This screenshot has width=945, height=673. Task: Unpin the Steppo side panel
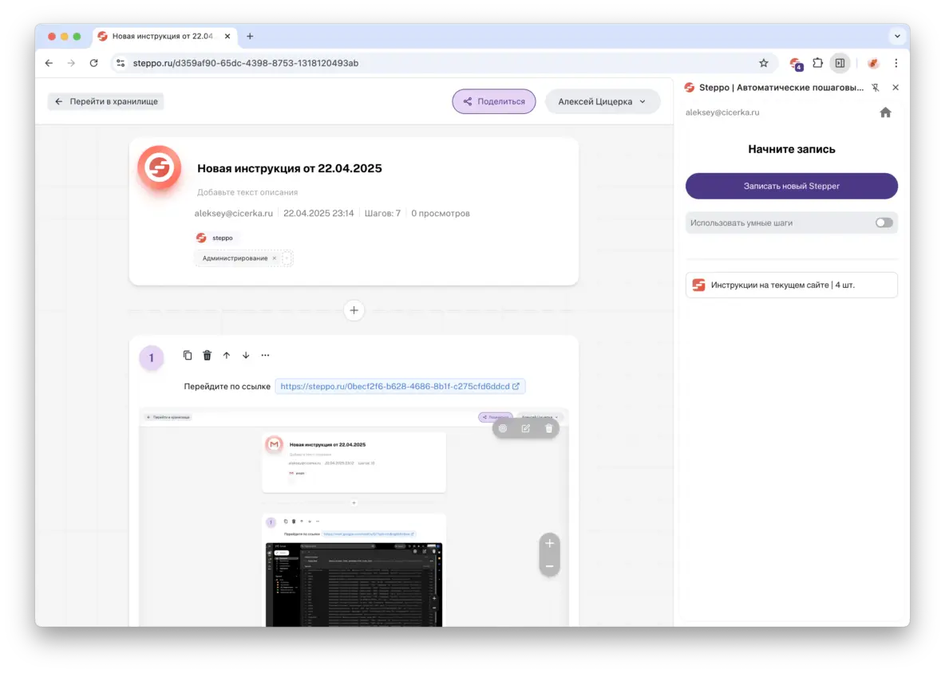875,88
